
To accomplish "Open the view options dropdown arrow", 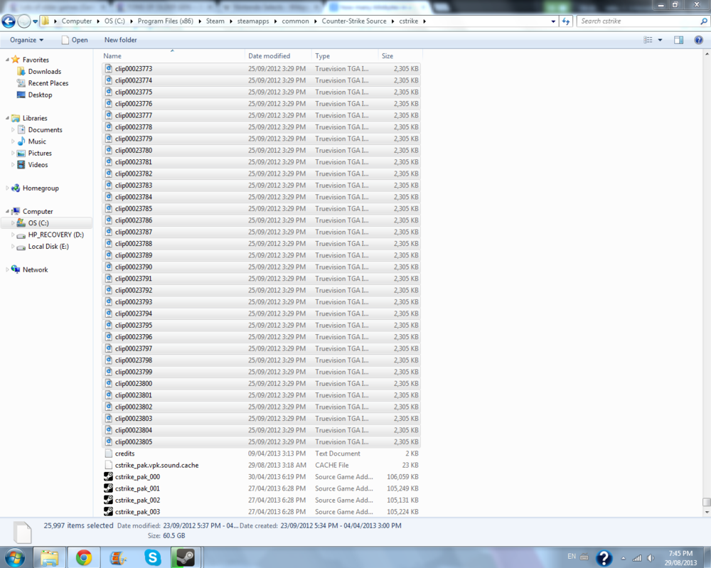I will (x=661, y=40).
